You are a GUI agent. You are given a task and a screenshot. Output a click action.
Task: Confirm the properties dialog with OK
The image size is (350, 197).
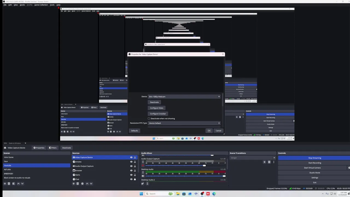pyautogui.click(x=209, y=131)
